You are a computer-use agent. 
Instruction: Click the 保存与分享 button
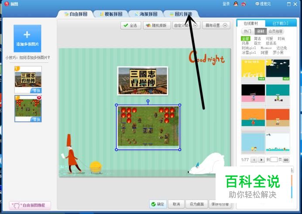[220, 204]
